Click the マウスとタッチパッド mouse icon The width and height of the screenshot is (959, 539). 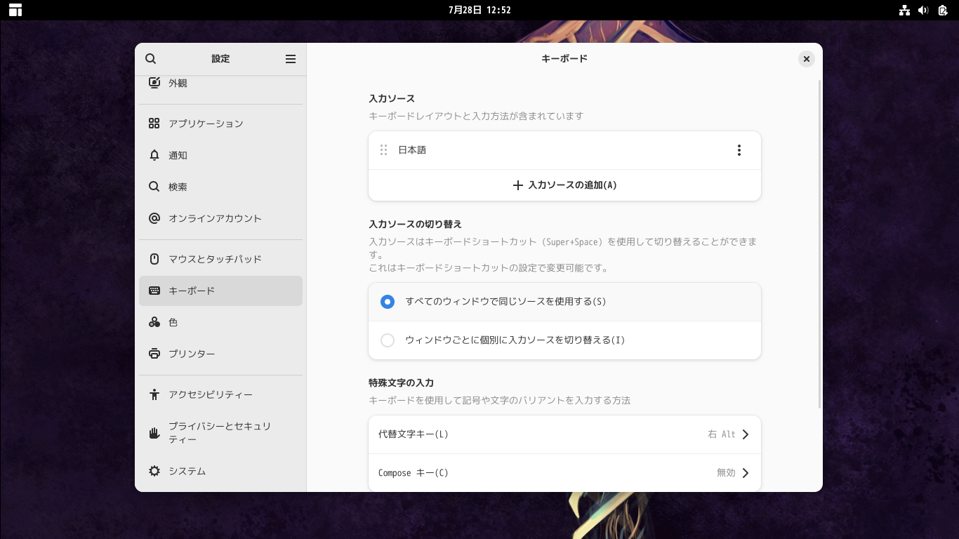point(154,259)
